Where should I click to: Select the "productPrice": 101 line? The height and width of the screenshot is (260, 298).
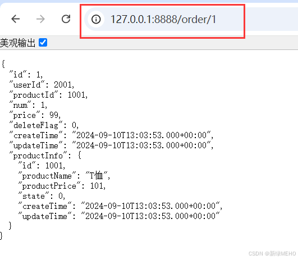[62, 186]
